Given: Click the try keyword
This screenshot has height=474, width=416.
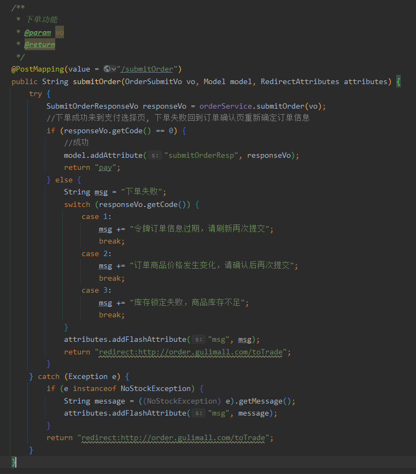Looking at the screenshot, I should (36, 94).
